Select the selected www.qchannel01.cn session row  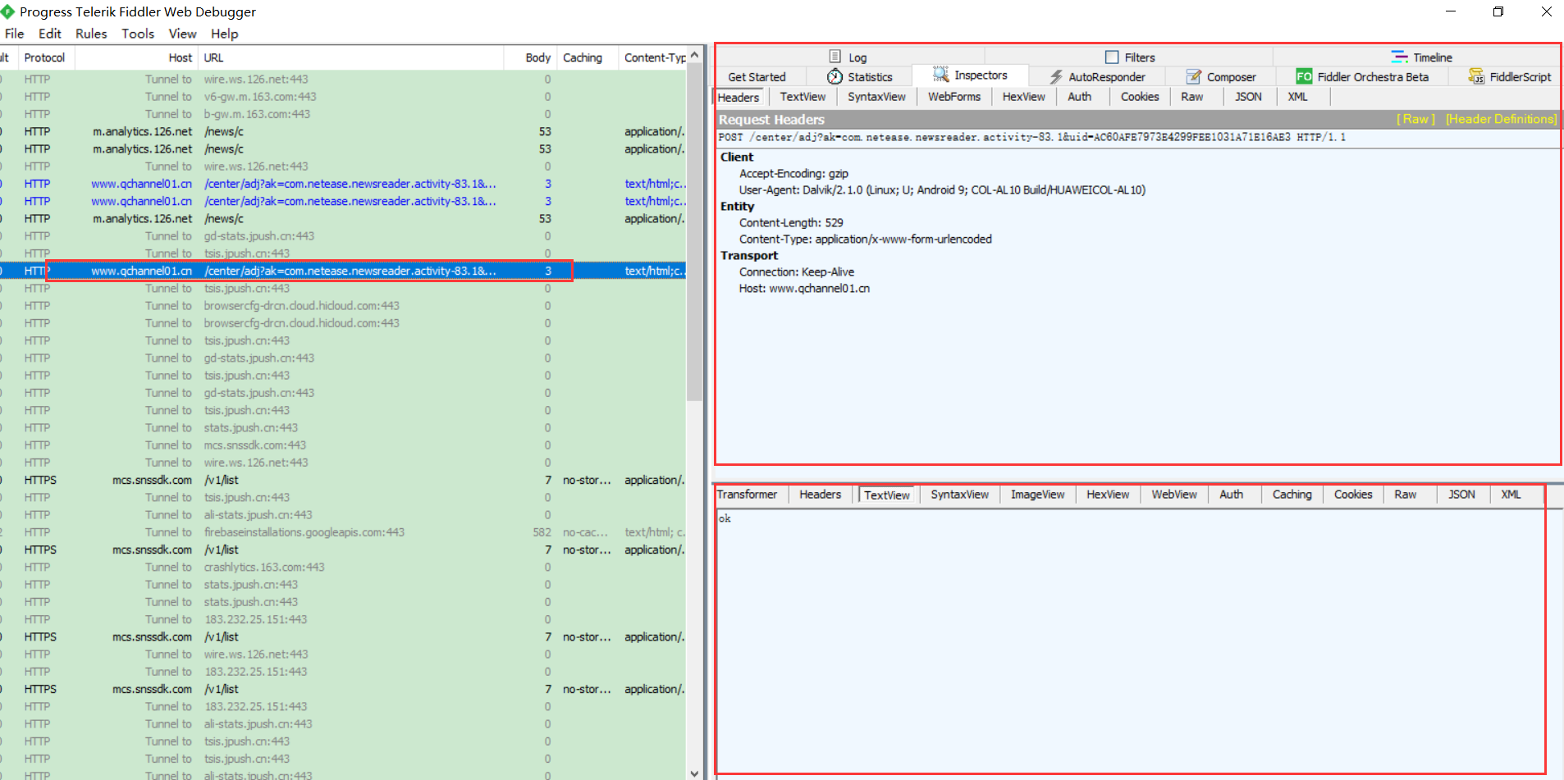click(343, 271)
